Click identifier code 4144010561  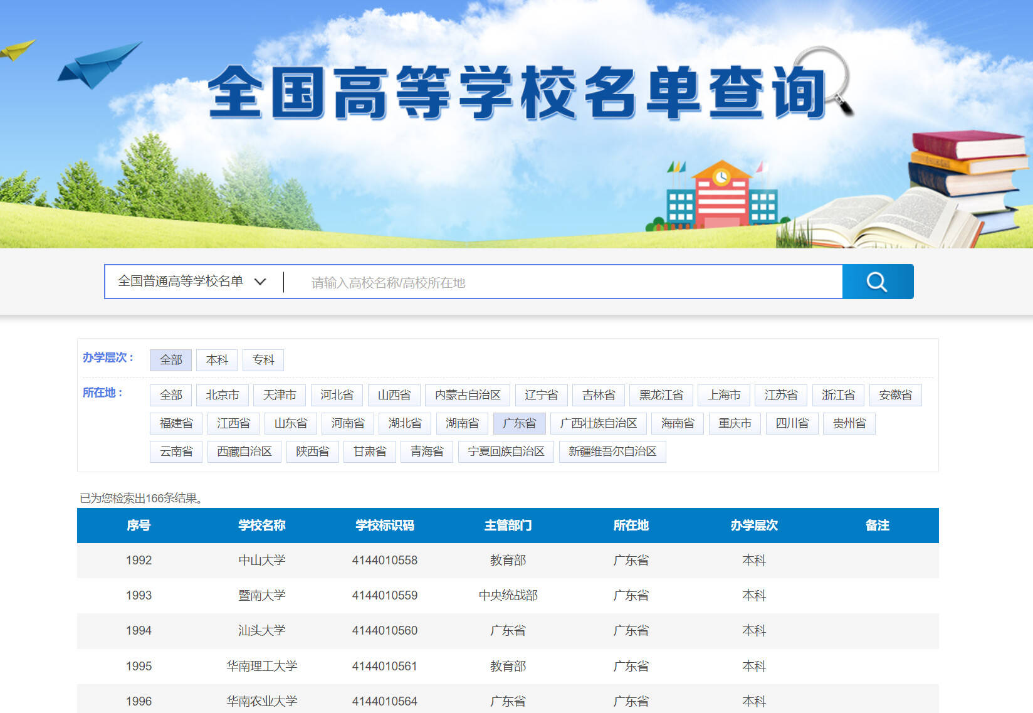tap(385, 666)
